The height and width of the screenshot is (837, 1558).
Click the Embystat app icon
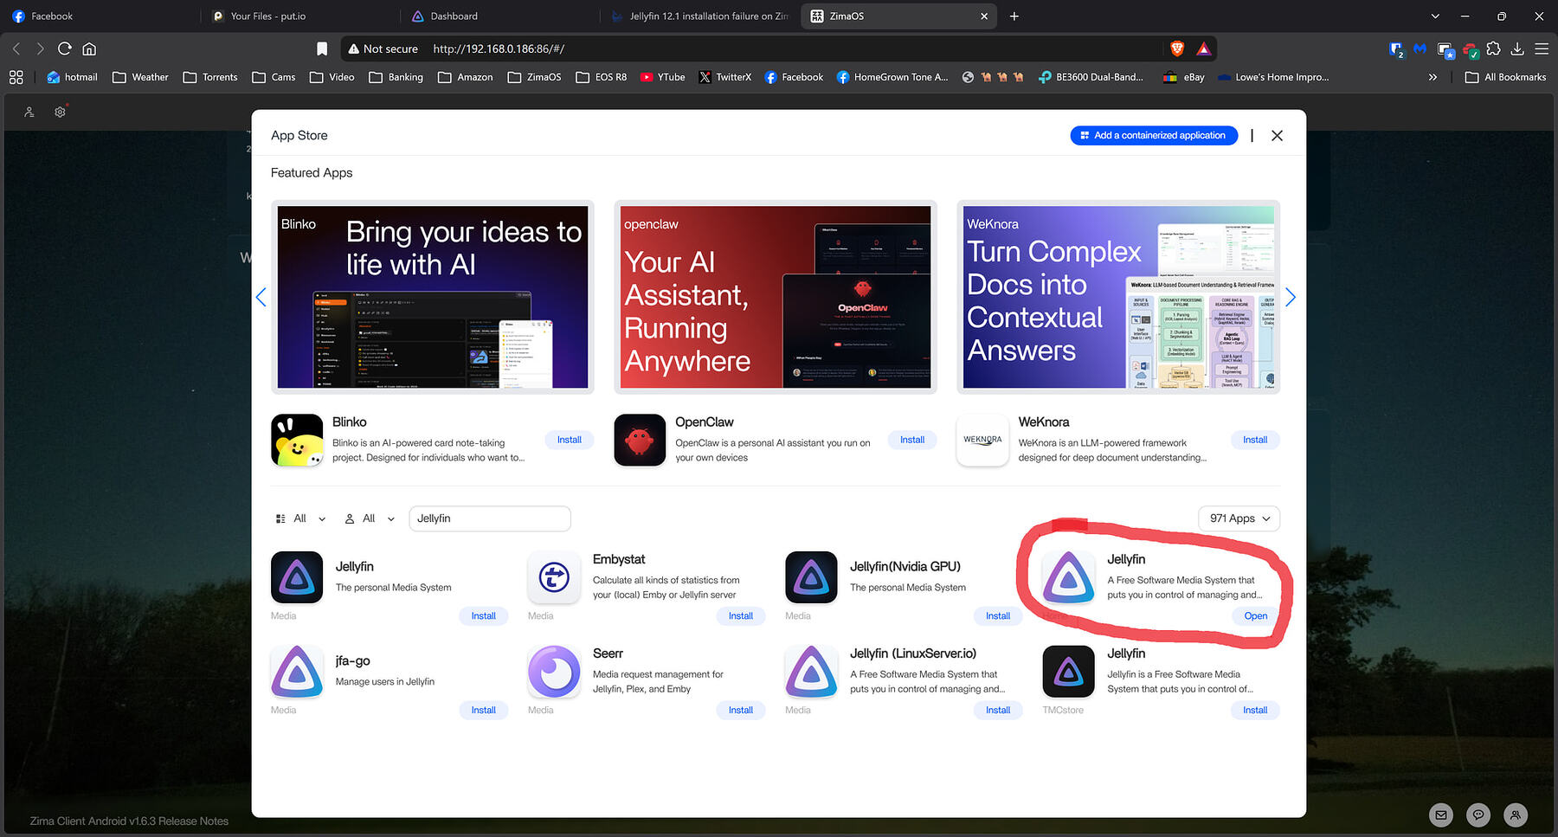pyautogui.click(x=554, y=577)
